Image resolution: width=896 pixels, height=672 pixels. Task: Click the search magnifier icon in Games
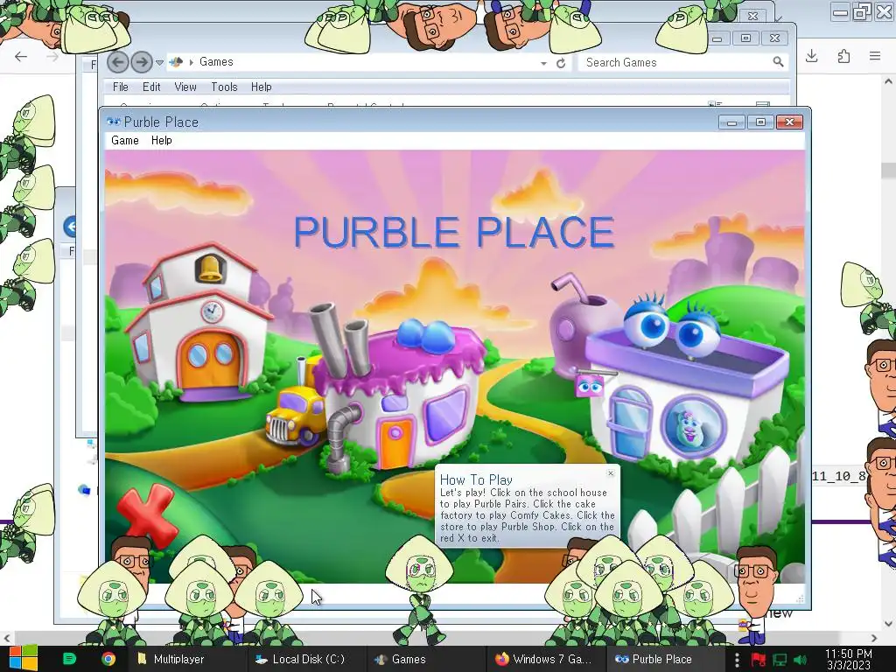coord(778,62)
